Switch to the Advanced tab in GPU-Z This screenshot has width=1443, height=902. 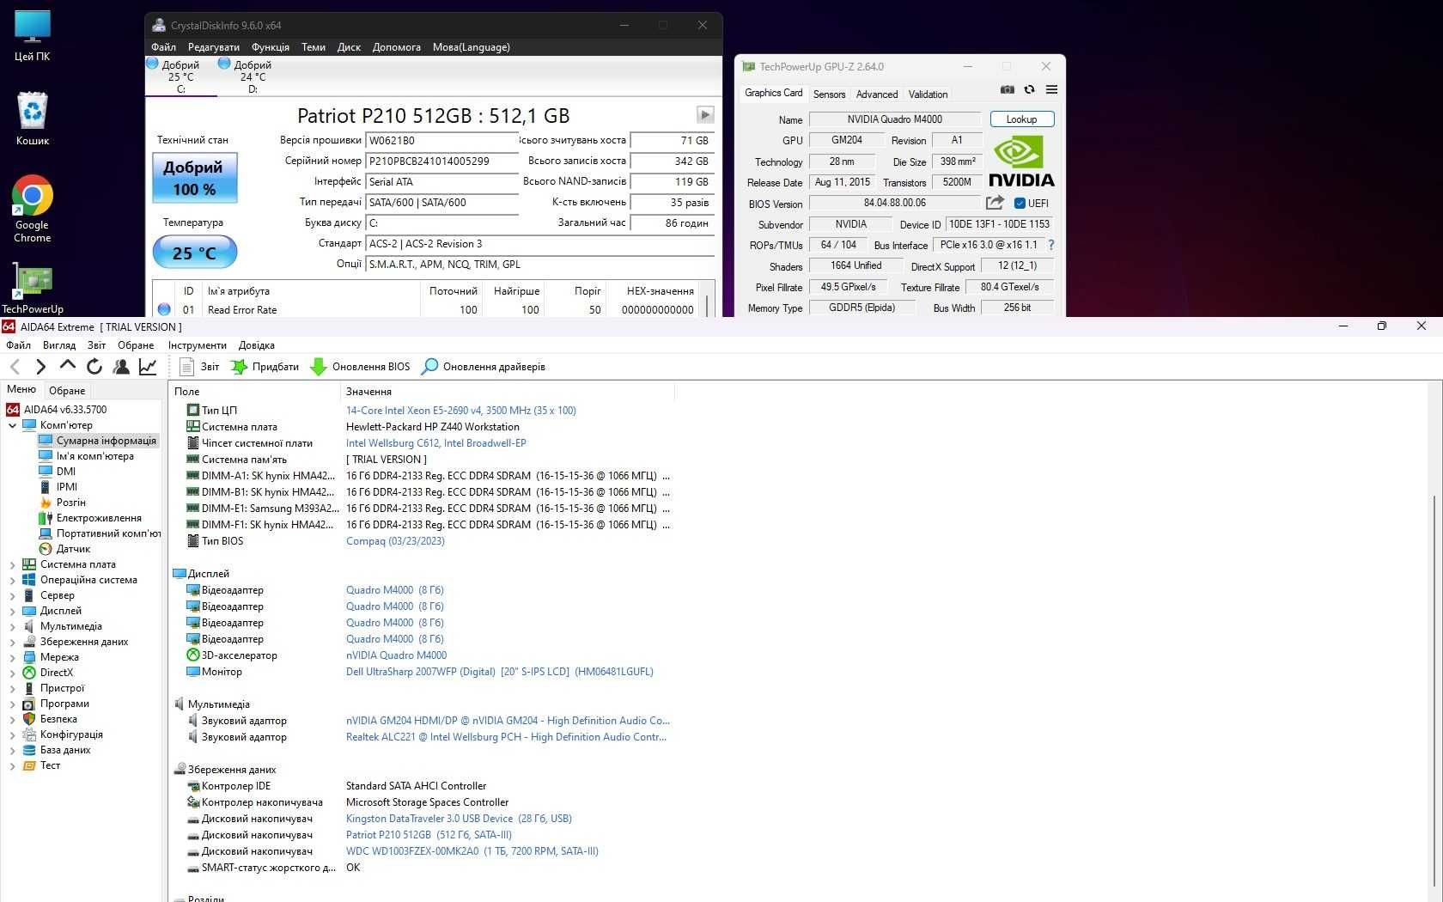pyautogui.click(x=877, y=94)
